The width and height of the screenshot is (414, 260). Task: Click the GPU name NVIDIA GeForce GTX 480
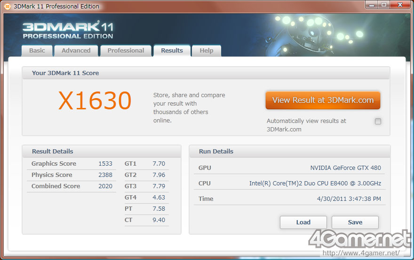(345, 168)
